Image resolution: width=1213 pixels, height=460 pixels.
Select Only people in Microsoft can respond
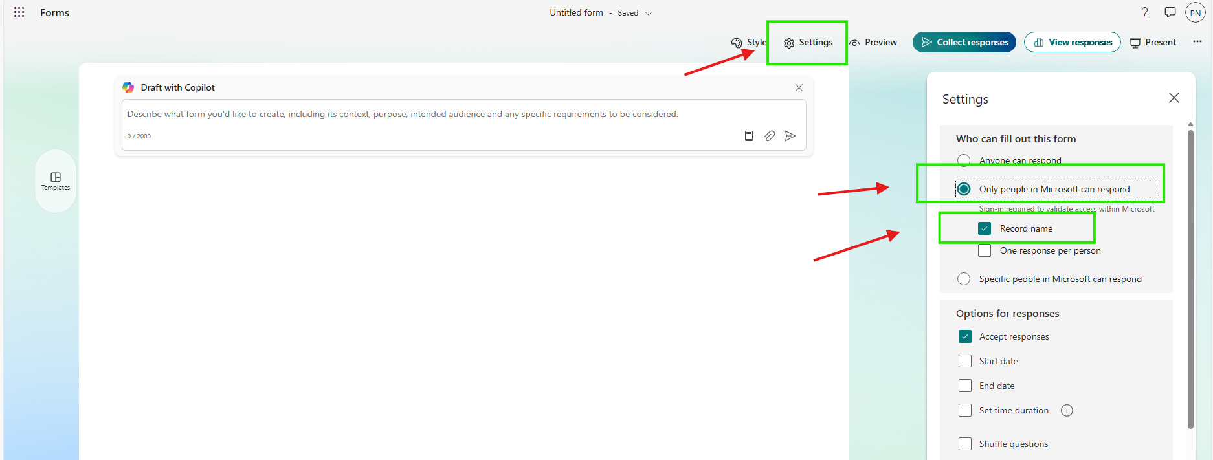coord(964,189)
